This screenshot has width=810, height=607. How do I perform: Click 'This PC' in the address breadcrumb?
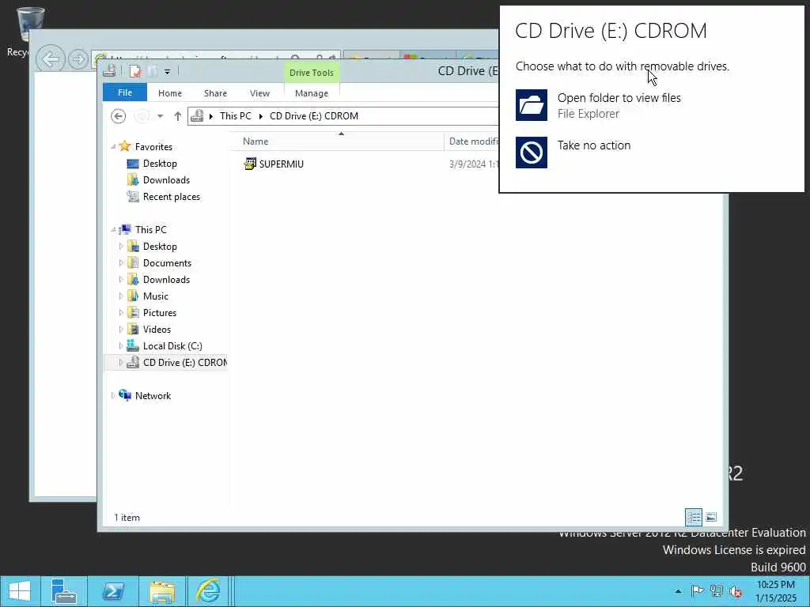point(236,116)
